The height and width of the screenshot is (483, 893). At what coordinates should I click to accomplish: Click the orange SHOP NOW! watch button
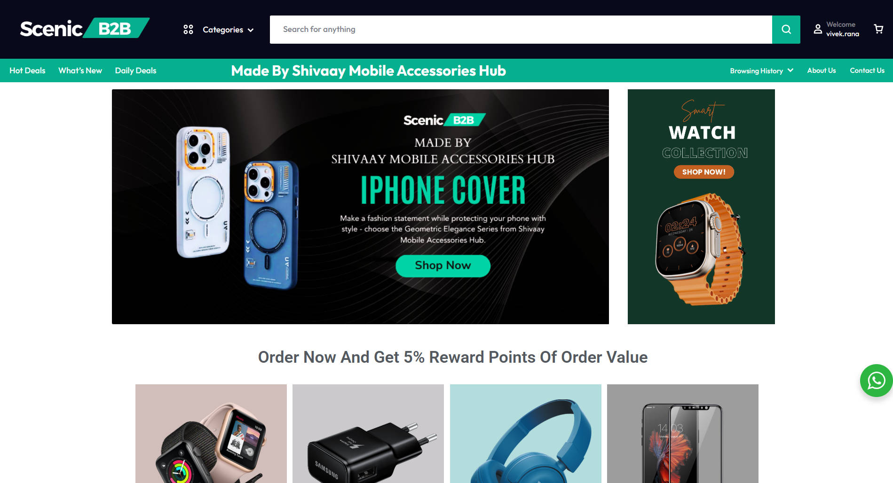pyautogui.click(x=703, y=172)
